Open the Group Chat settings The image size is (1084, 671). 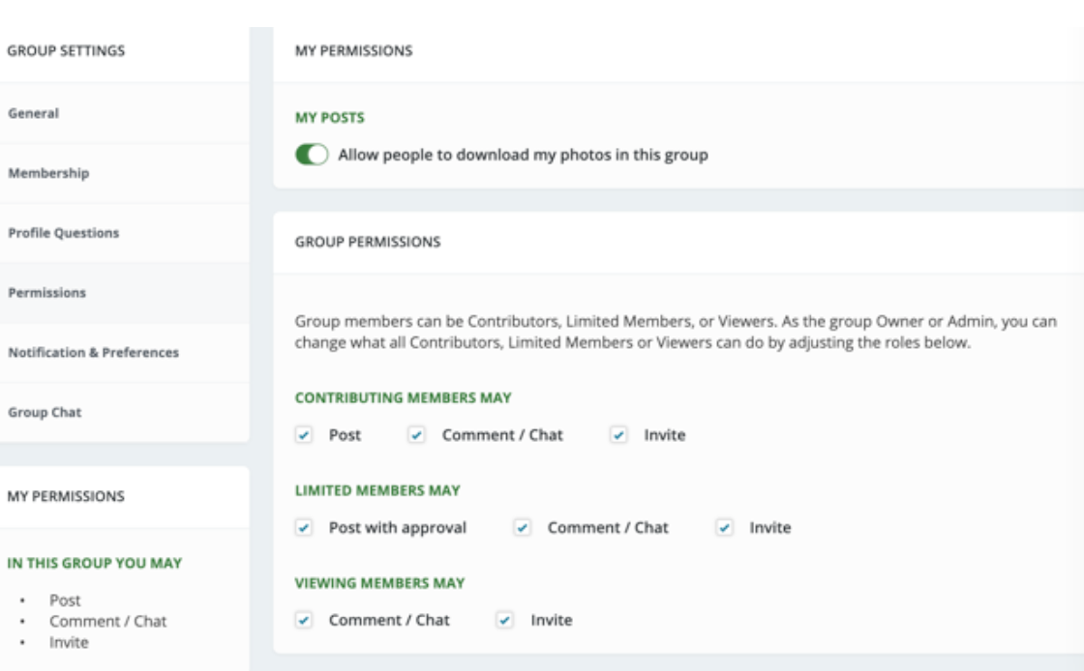tap(125, 412)
